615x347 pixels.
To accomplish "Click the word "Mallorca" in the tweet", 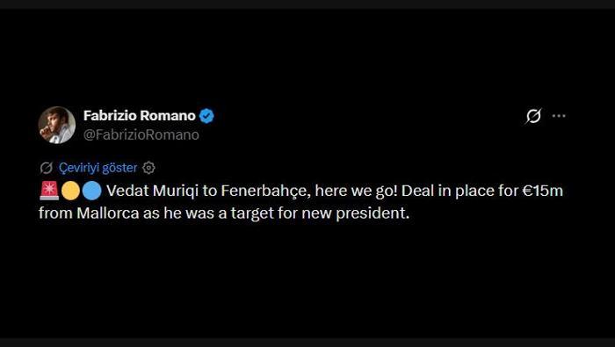I will pos(108,213).
